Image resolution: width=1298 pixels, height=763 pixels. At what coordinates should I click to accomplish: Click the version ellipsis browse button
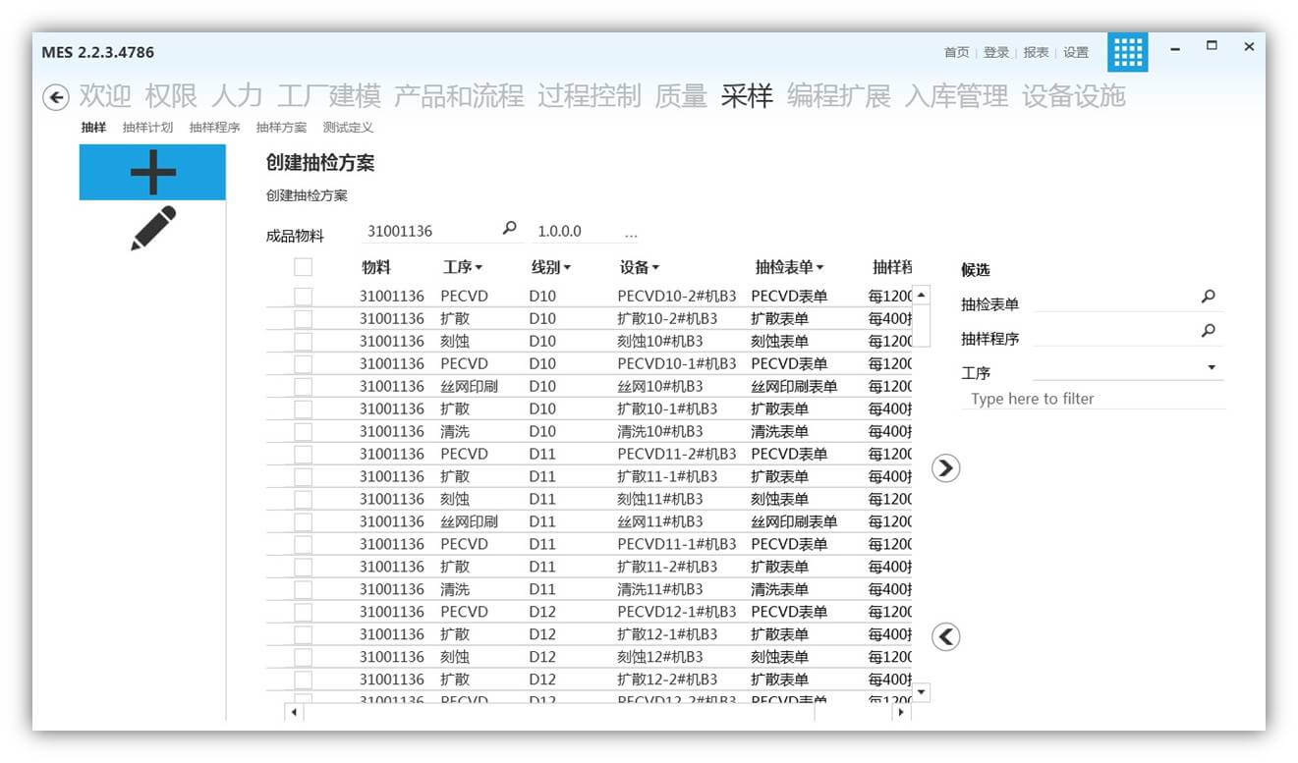pos(631,233)
